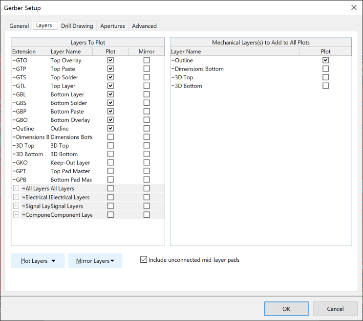The width and height of the screenshot is (363, 321).
Task: Click OK to confirm Gerber setup
Action: point(286,309)
